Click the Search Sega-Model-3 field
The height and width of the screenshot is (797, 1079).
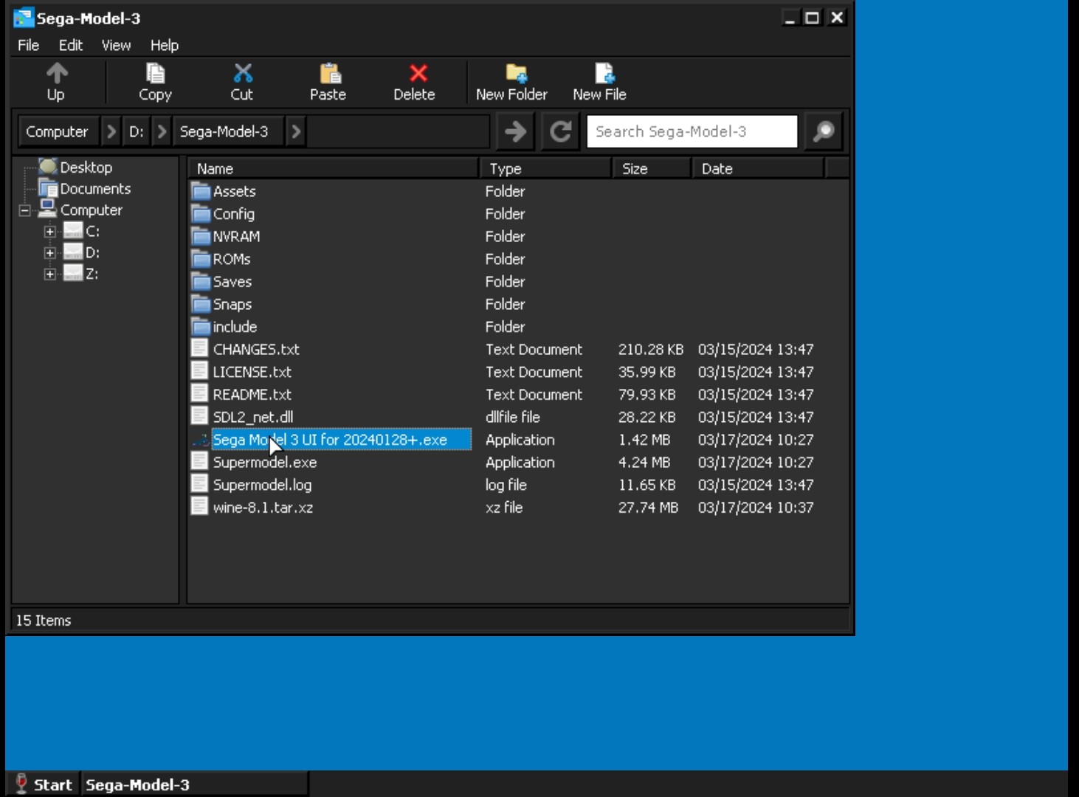coord(692,131)
